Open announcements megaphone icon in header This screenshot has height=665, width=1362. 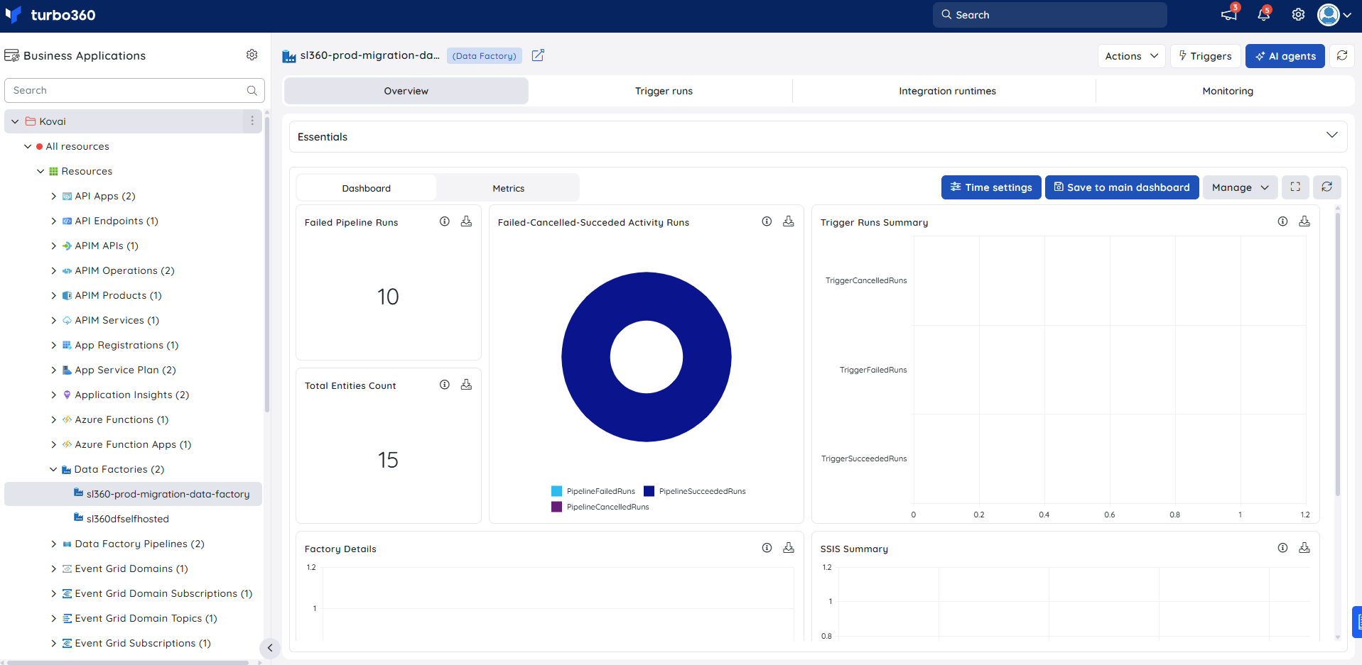pos(1228,15)
